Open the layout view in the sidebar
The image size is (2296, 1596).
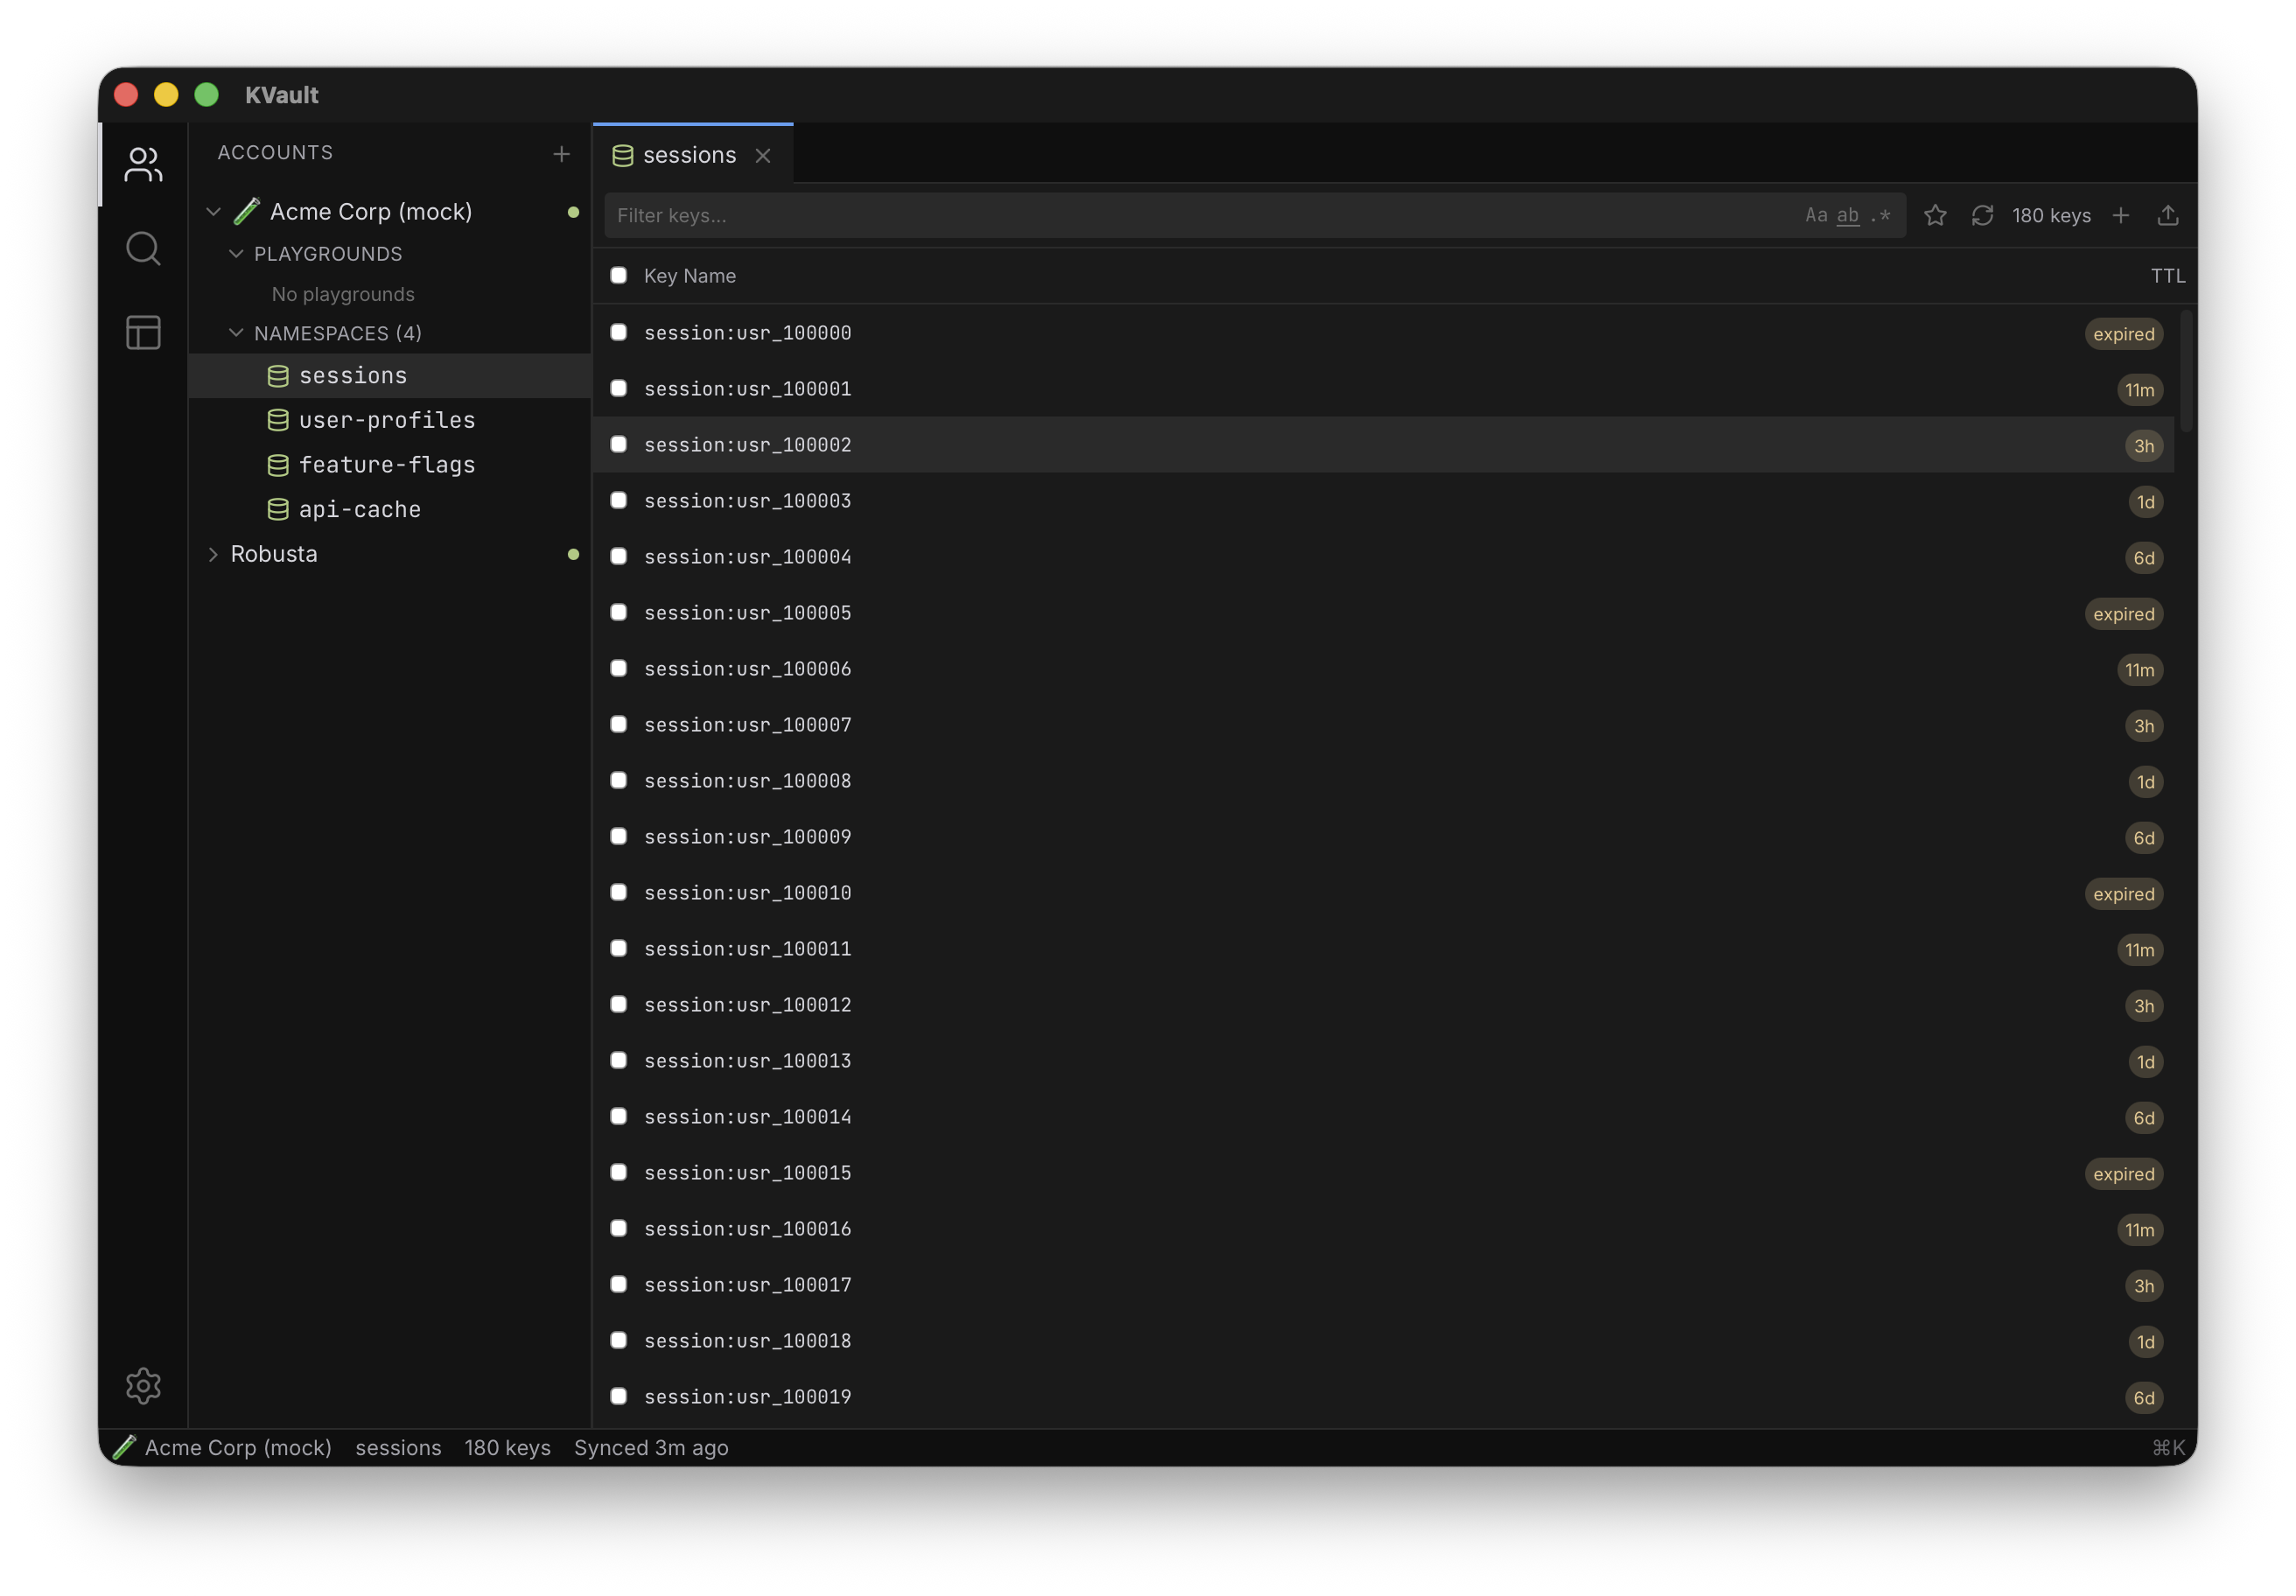coord(143,332)
